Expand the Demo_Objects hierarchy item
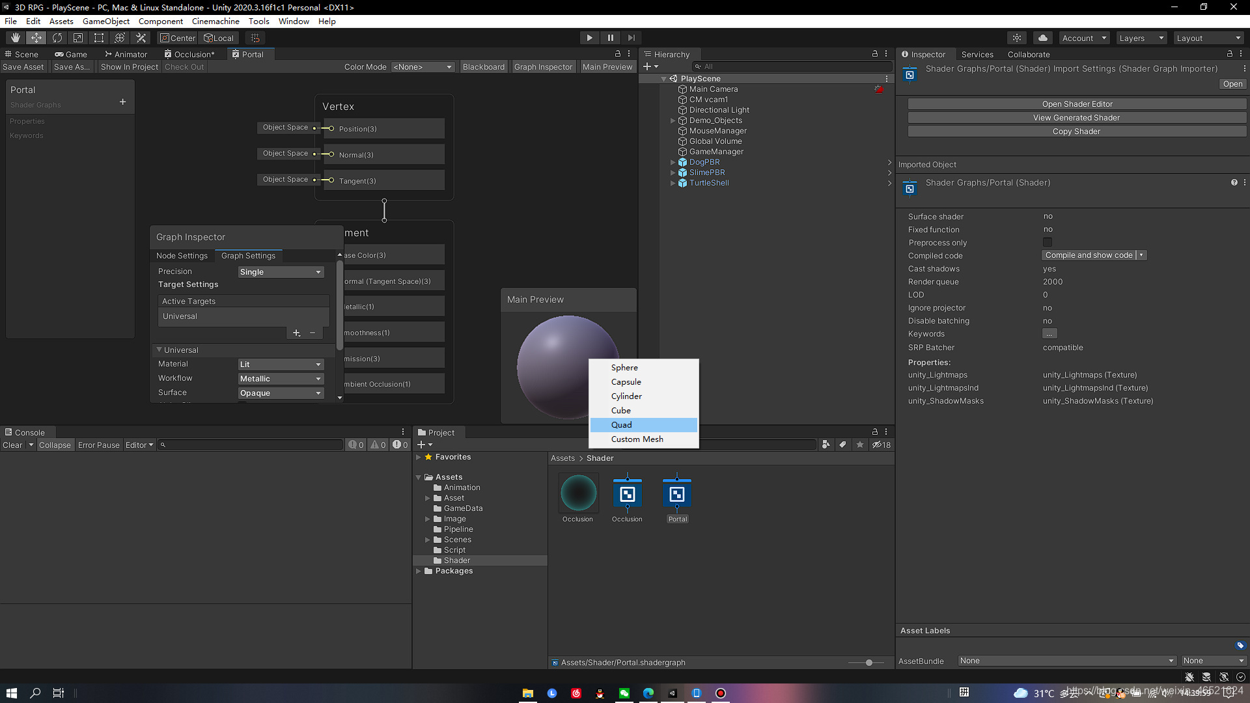The width and height of the screenshot is (1250, 703). coord(673,120)
